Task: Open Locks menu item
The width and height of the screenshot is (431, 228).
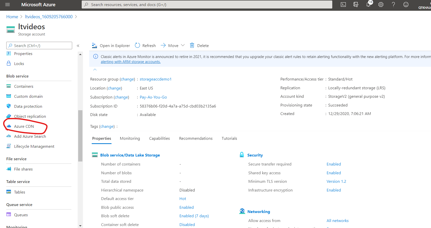Action: point(19,63)
